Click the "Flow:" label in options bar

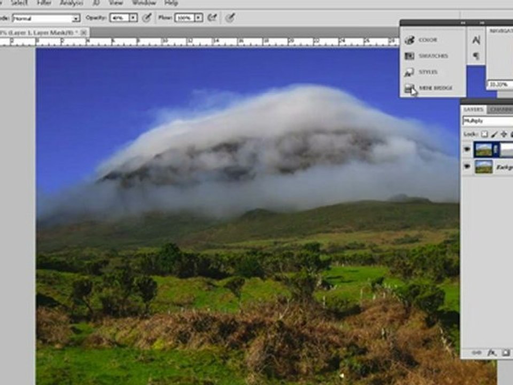coord(165,17)
